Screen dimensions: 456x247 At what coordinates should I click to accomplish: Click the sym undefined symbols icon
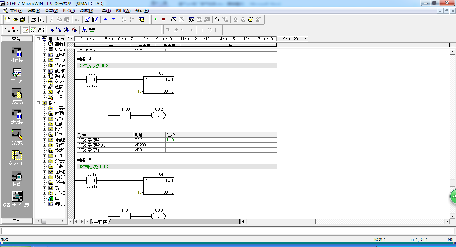pyautogui.click(x=92, y=30)
